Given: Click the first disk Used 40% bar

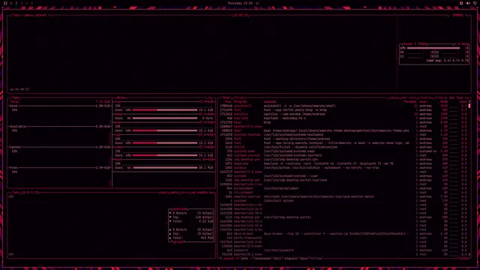Looking at the screenshot, I should tap(165, 110).
